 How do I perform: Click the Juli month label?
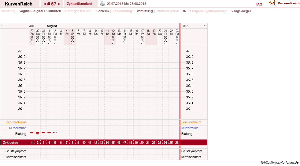click(x=32, y=26)
